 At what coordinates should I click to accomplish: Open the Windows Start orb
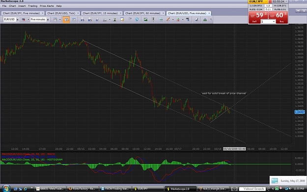pos(6,189)
